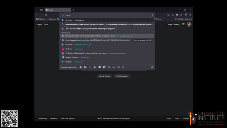Screen dimensions: 227x128
Task: Switch to the Google tab
Action: 58,10
